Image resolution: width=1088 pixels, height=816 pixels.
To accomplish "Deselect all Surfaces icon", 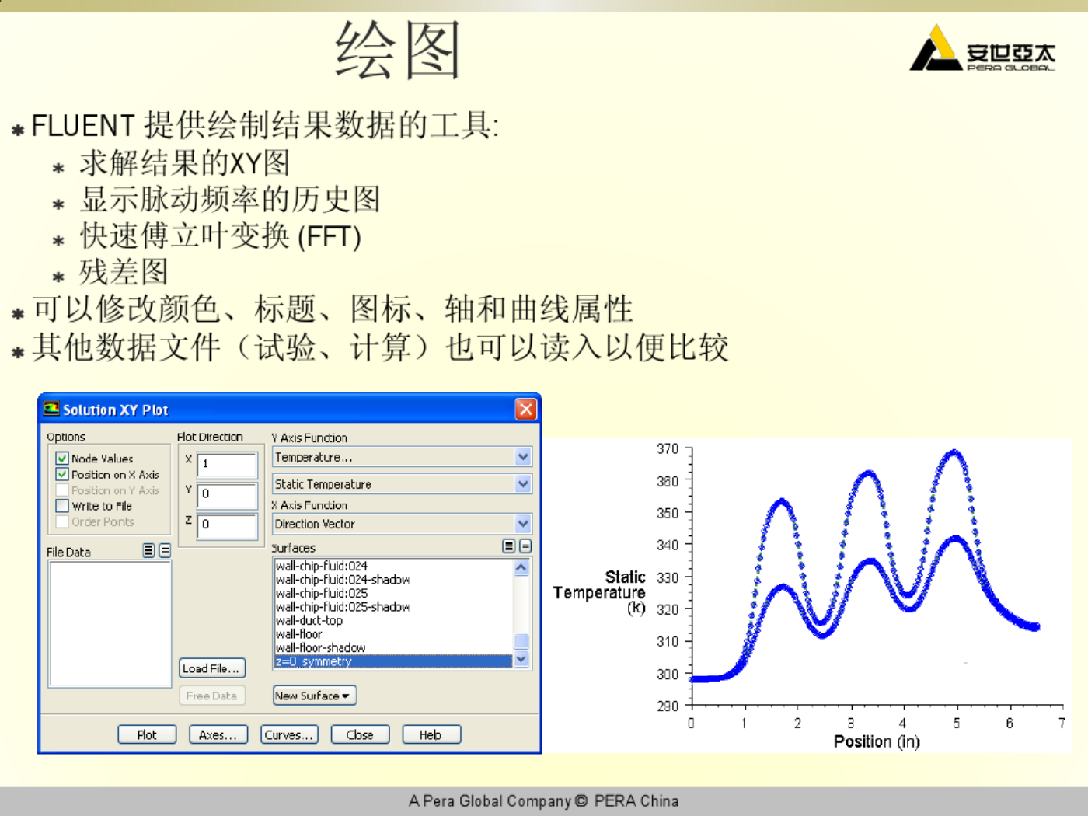I will point(525,546).
